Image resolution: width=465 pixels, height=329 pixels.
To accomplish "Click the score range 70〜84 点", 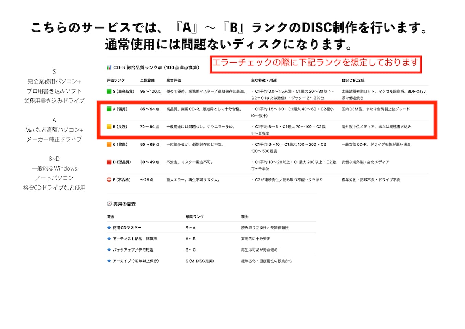I will 149,127.
